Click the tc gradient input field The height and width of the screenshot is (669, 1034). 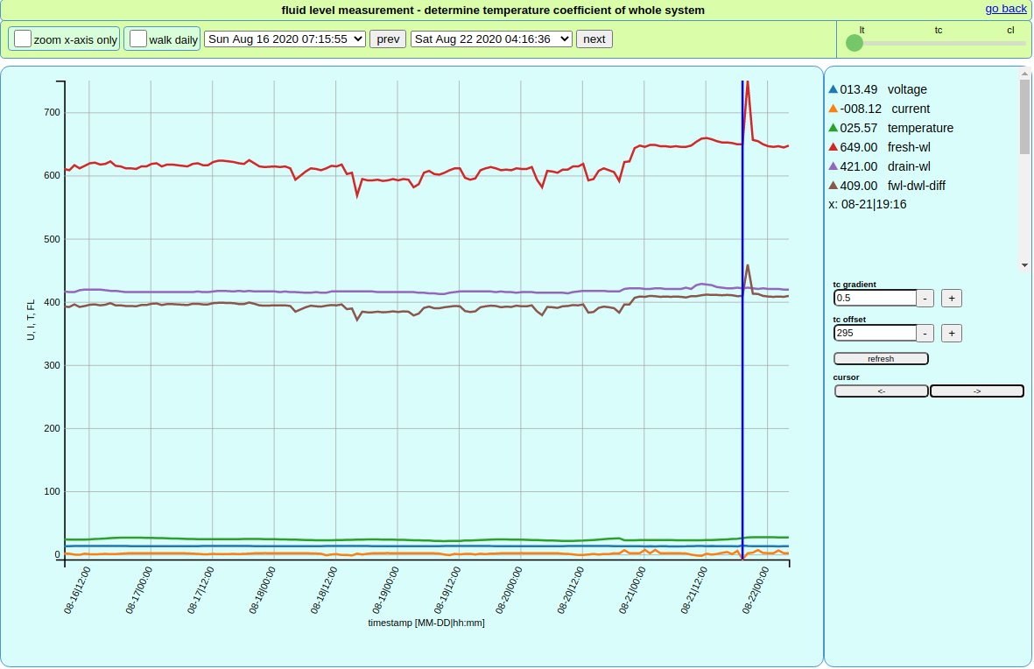pos(875,298)
